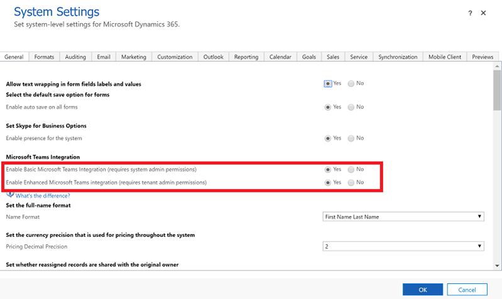Close the System Settings dialog
The height and width of the screenshot is (299, 502).
[483, 13]
